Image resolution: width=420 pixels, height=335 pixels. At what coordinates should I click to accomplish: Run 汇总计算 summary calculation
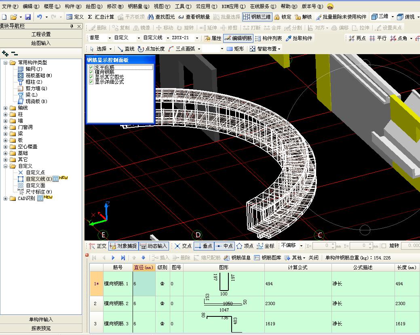click(101, 17)
